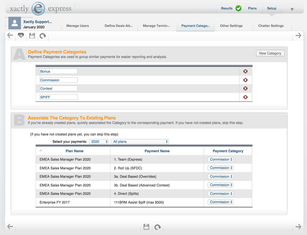Edit the Commission category name field
Viewport: 307px width, 235px height.
(x=58, y=80)
